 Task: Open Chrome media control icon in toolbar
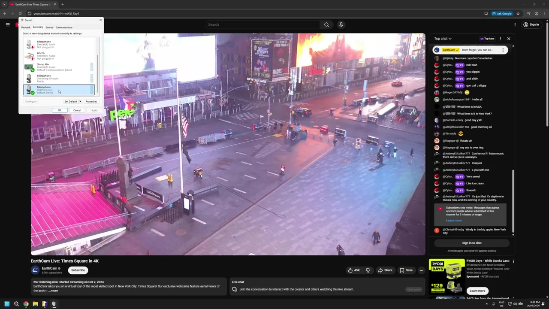tap(528, 13)
